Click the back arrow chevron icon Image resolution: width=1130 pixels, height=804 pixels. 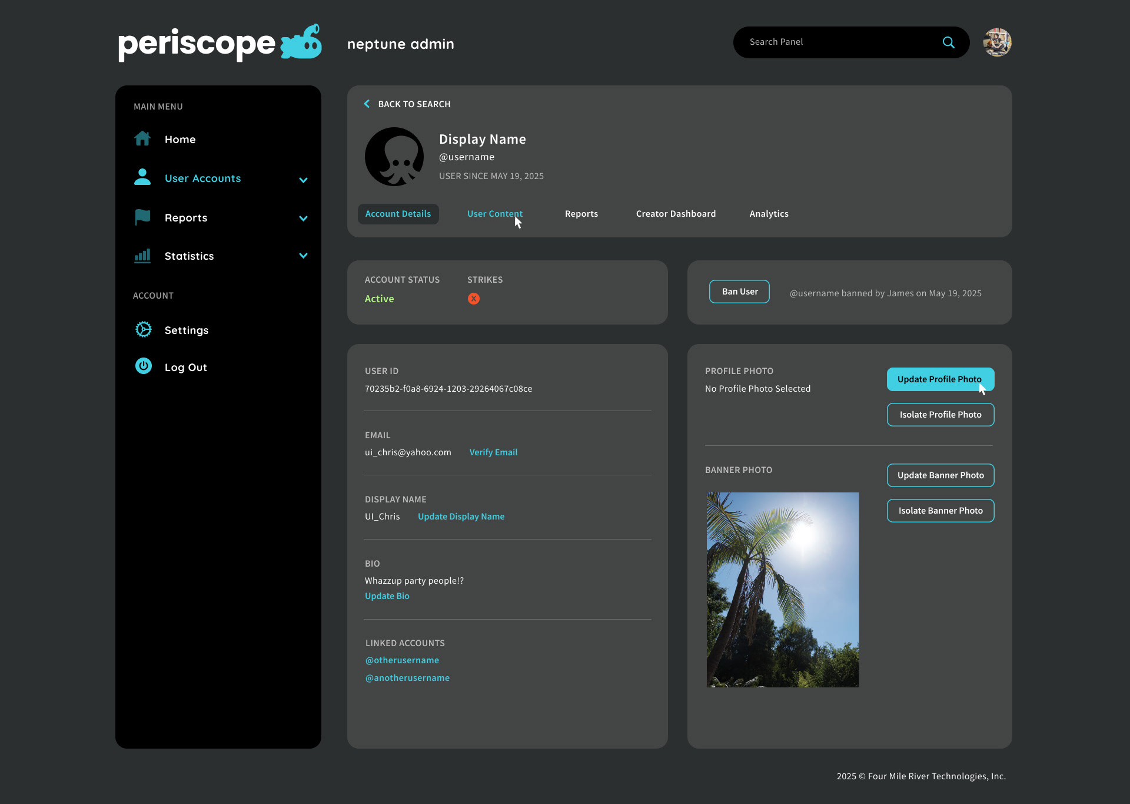(x=367, y=104)
